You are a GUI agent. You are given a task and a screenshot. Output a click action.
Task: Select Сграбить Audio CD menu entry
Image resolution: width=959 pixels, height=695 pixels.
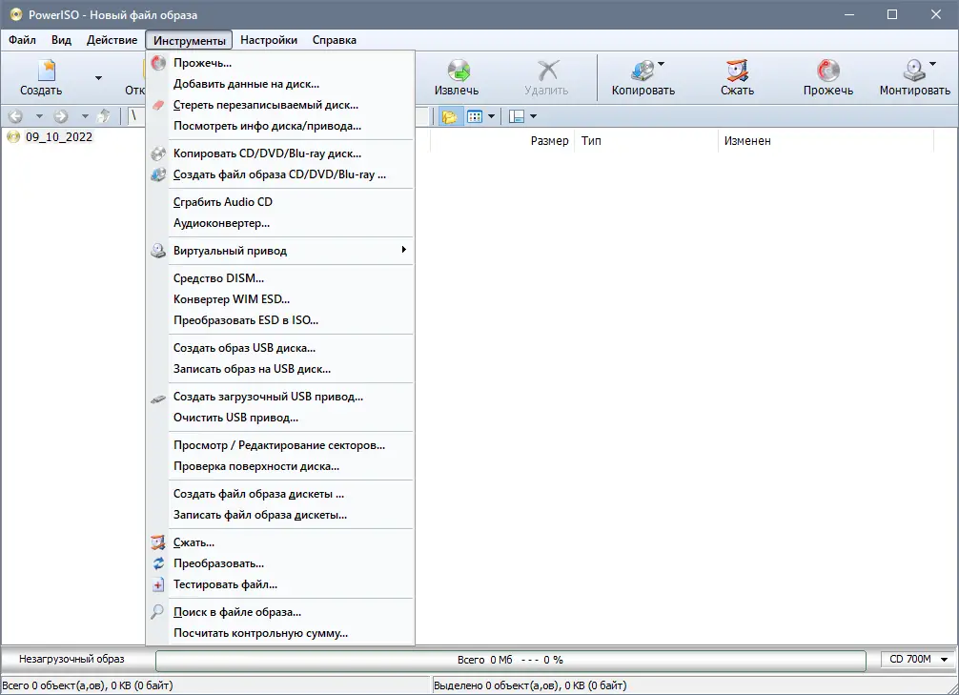point(221,202)
